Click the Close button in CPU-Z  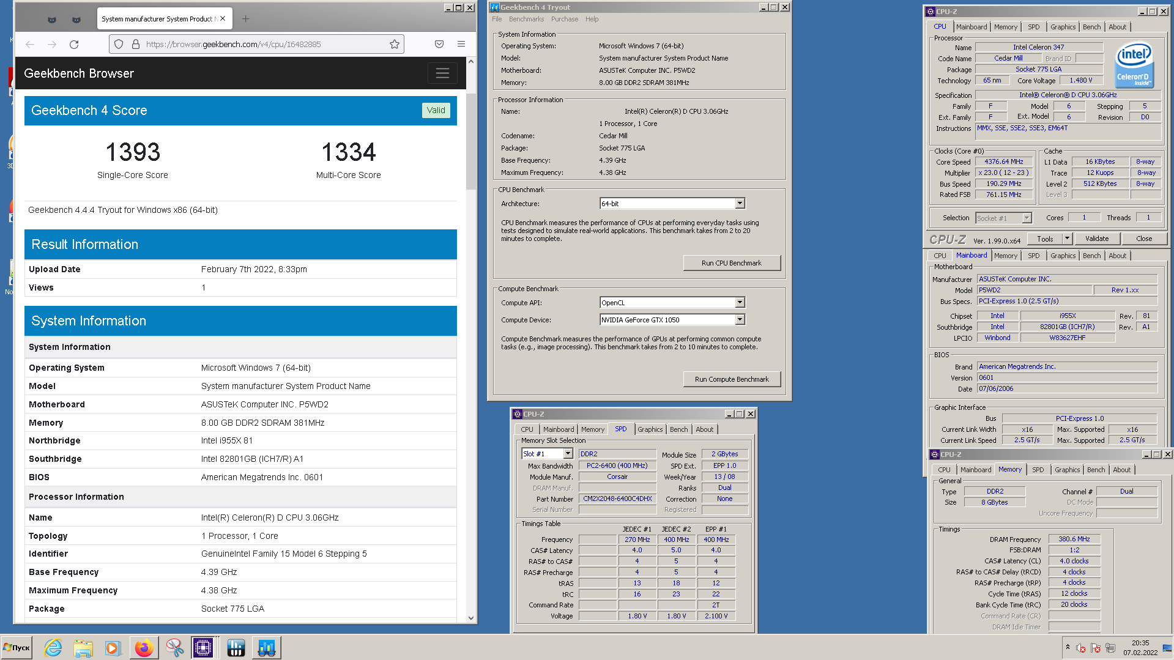tap(1144, 239)
